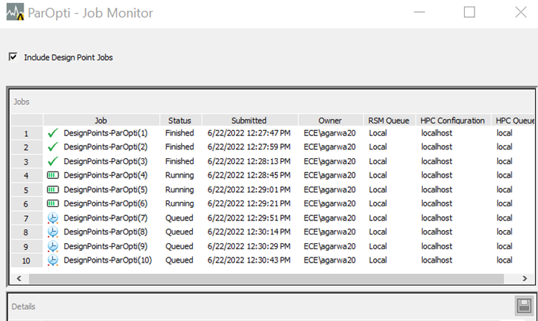Click the running progress icon for DesignPoints-ParOpti(4)
Image resolution: width=538 pixels, height=321 pixels.
pos(53,175)
